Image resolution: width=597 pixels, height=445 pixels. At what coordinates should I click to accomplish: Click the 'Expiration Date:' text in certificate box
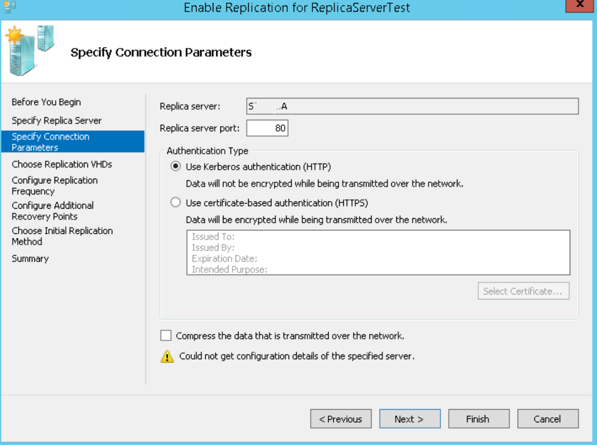tap(224, 259)
